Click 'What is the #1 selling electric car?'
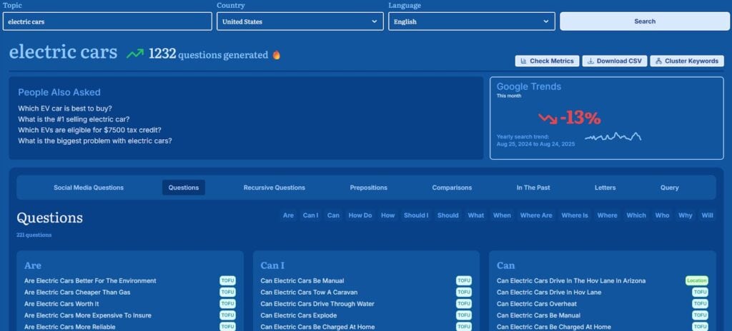732x331 pixels. pyautogui.click(x=74, y=119)
